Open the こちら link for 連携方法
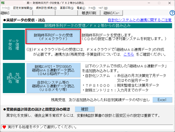The image size is (175, 132). click(x=129, y=54)
